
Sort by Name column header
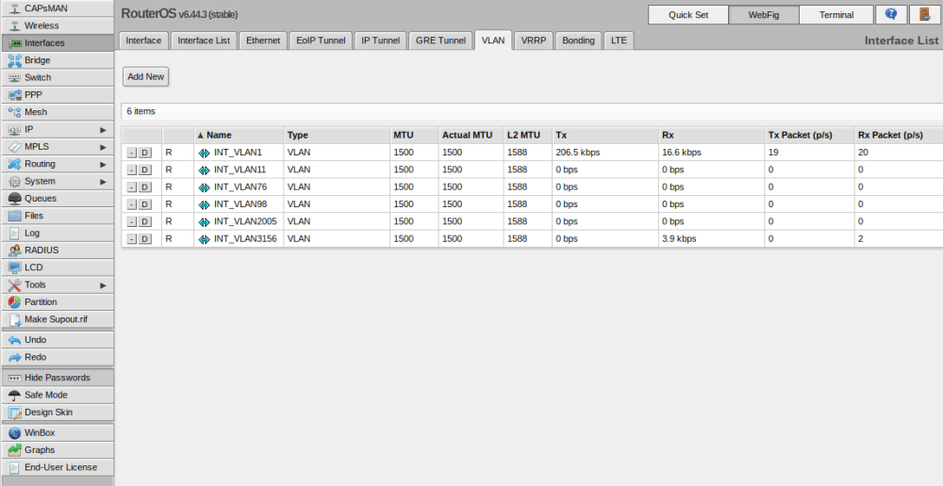pos(239,136)
